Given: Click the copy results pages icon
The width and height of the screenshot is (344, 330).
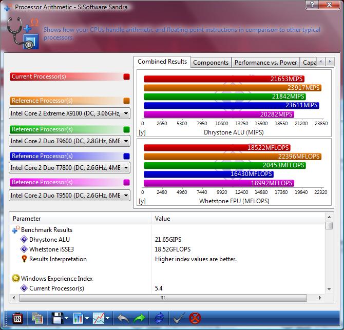Looking at the screenshot, I should [x=37, y=318].
